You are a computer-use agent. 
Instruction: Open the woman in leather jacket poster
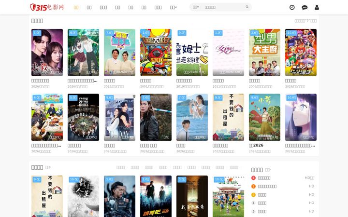coord(156,117)
